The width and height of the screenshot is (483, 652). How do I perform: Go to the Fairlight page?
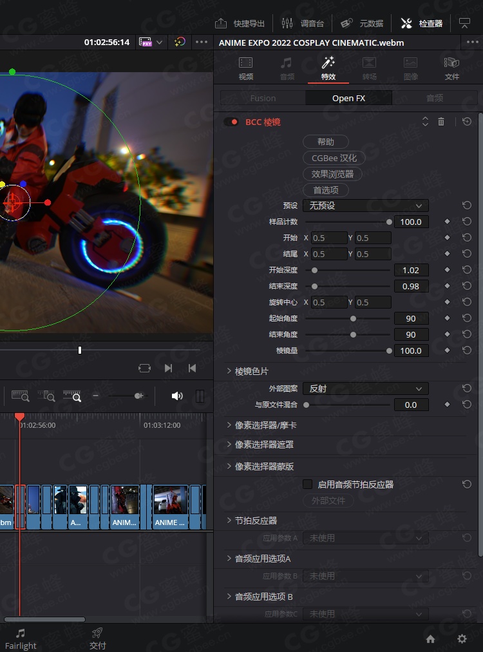pyautogui.click(x=21, y=640)
